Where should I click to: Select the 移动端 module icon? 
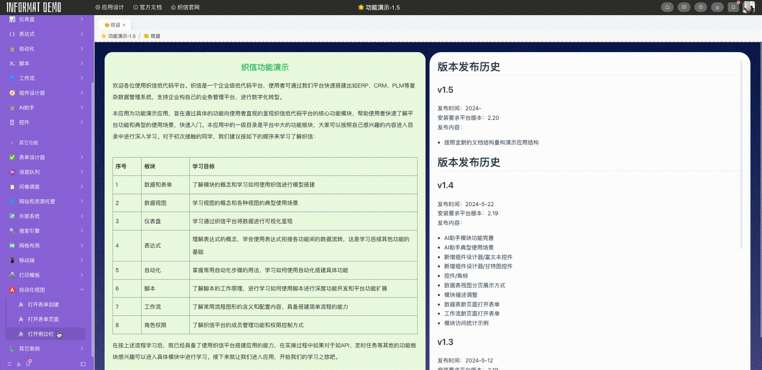tap(12, 260)
